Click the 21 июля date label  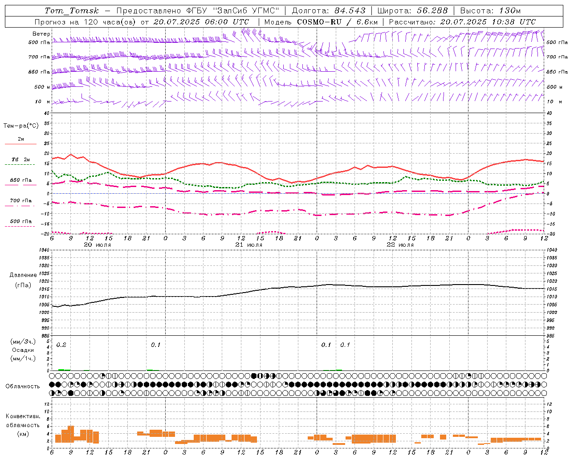click(249, 245)
